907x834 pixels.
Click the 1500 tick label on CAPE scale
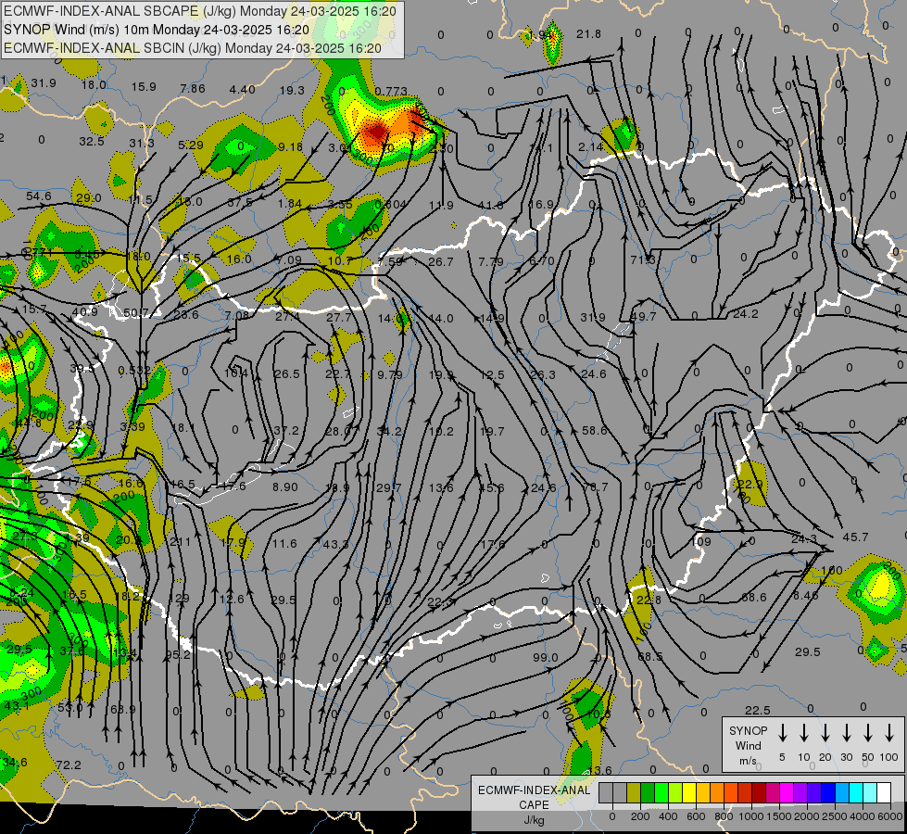[x=779, y=816]
